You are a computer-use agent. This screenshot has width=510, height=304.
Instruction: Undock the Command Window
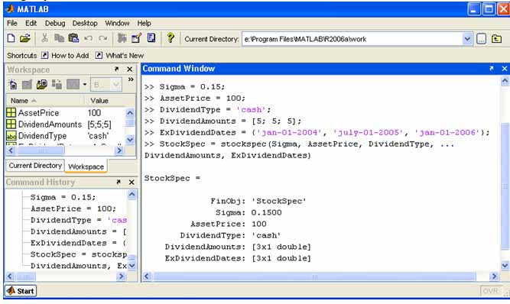pyautogui.click(x=492, y=69)
